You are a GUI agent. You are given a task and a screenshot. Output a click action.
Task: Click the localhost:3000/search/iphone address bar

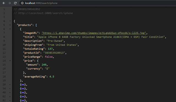pos(97,3)
